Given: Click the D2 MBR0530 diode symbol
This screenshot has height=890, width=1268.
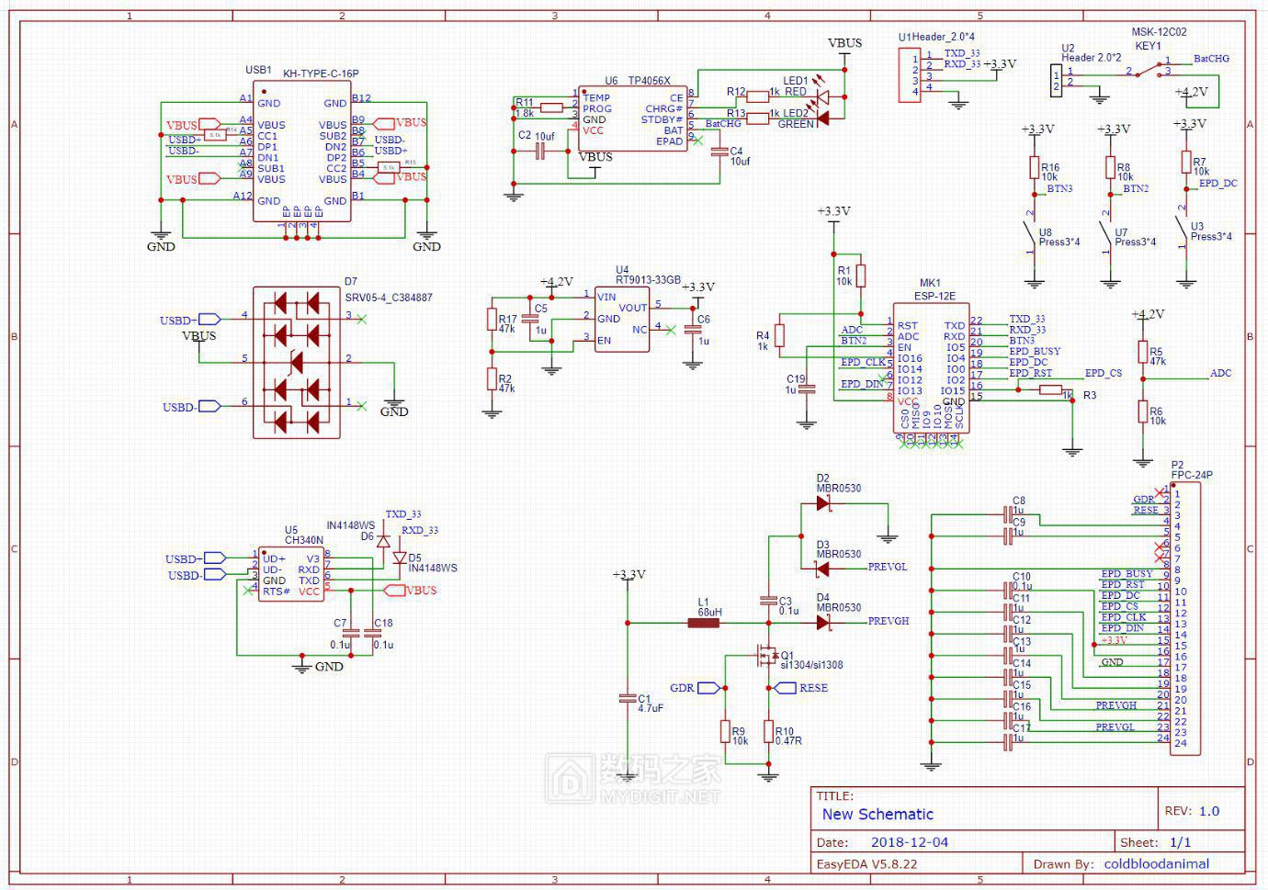Looking at the screenshot, I should [823, 503].
